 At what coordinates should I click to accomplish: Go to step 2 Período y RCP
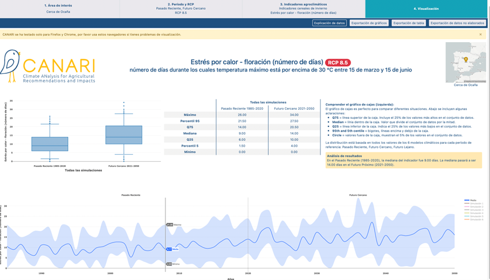(x=180, y=9)
